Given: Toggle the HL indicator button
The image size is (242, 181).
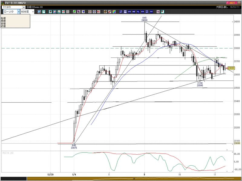Looking at the screenshot, I should 138,12.
